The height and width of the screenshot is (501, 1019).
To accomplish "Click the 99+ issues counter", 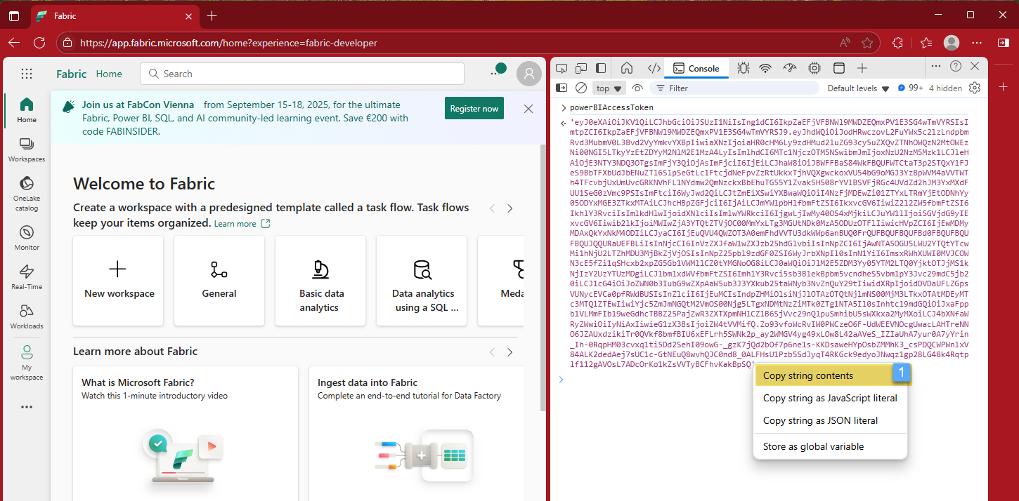I will click(911, 88).
